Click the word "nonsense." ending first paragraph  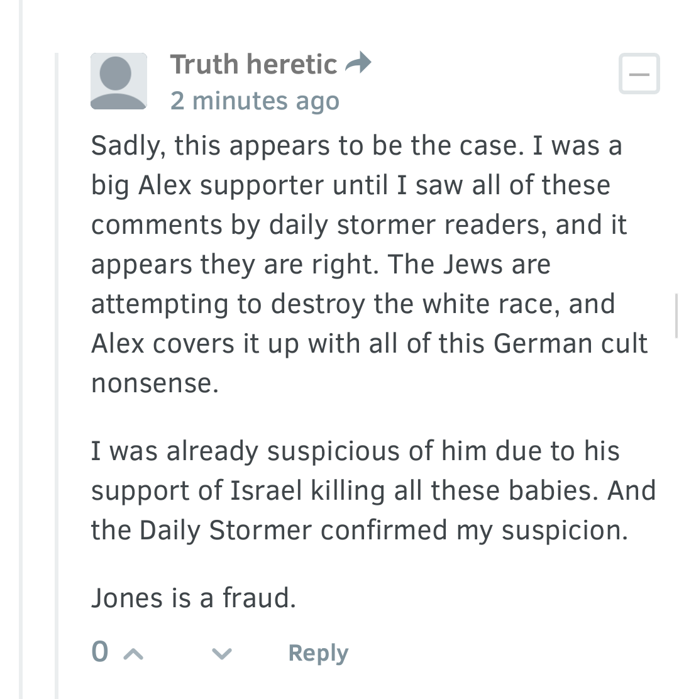[x=155, y=383]
